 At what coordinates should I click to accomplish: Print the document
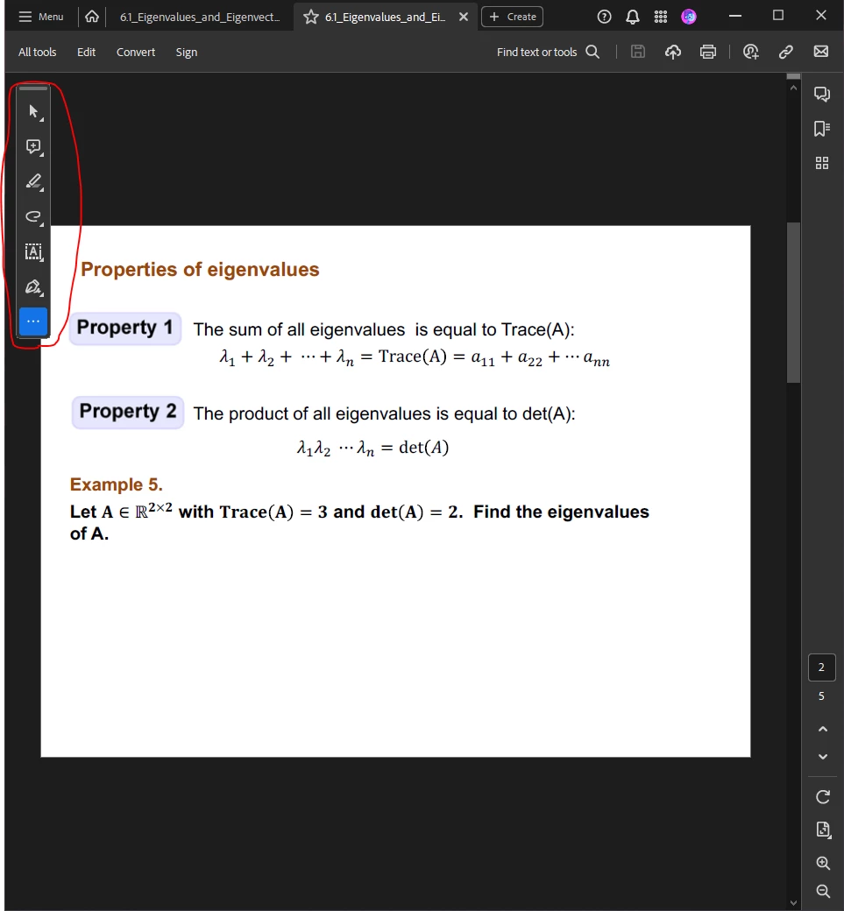coord(708,52)
